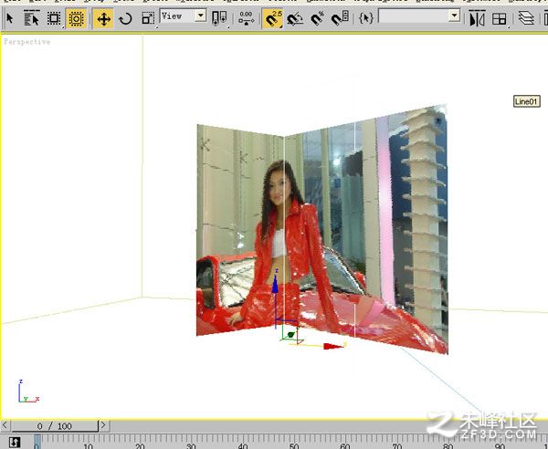Click frame 40 on the track bar

tap(243, 446)
